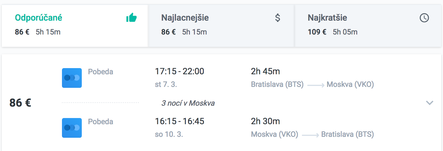443x151 pixels.
Task: Click the 2h 45m outbound duration
Action: [x=265, y=71]
